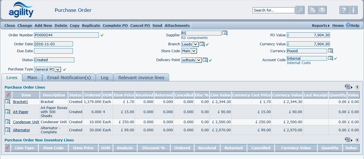The height and width of the screenshot is (159, 364).
Task: Click export icon for Purchase Order Lines
Action: point(348,87)
